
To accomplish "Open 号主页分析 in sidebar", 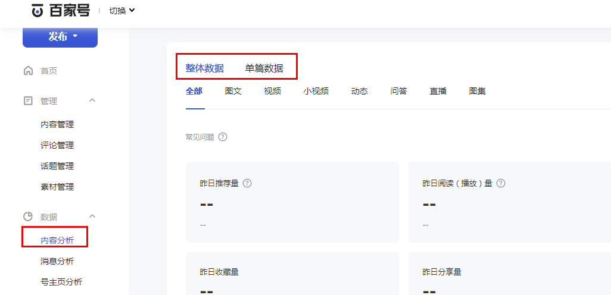I will tap(61, 282).
